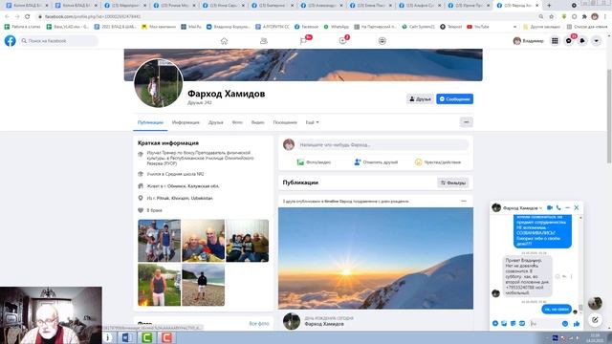Switch to the Фото tab
The width and height of the screenshot is (612, 344).
[x=237, y=122]
